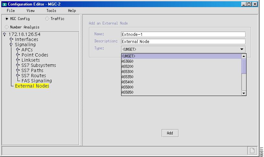Click the SS7 Paths label
The image size is (264, 157).
32,70
